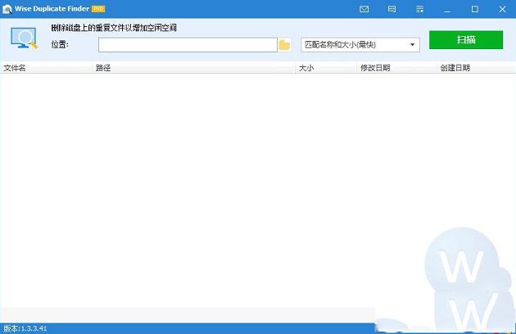Image resolution: width=516 pixels, height=334 pixels.
Task: Click the icon between envelope and hamburger menu
Action: (x=392, y=9)
